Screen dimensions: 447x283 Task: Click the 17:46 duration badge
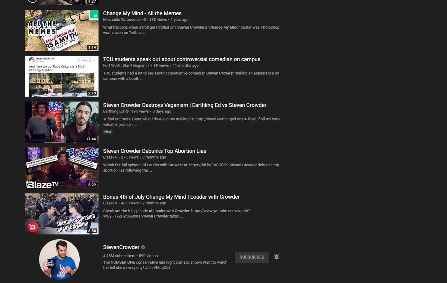[91, 139]
